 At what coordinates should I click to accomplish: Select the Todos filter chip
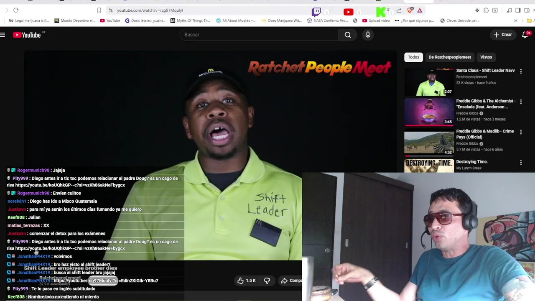(413, 57)
